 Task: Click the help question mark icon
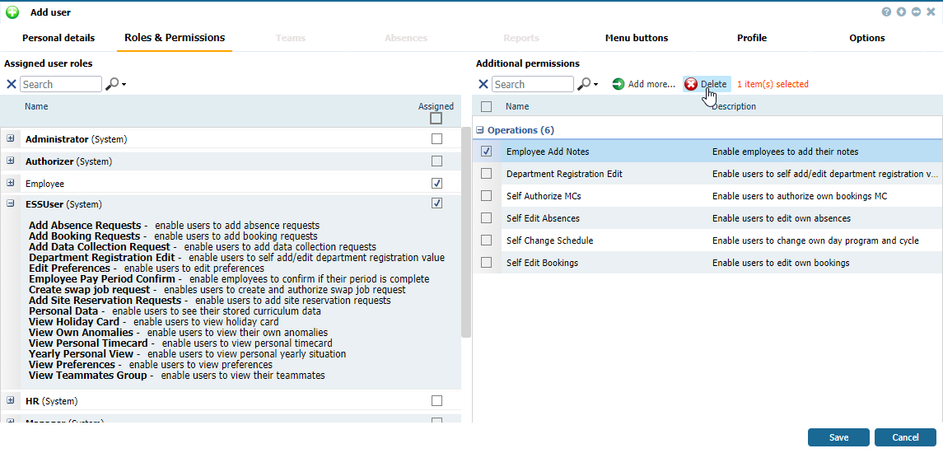886,12
